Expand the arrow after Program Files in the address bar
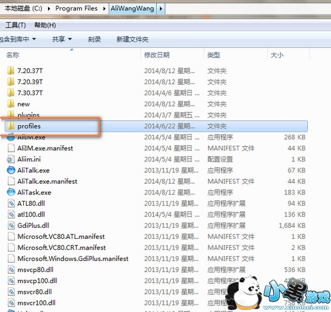 (x=104, y=9)
